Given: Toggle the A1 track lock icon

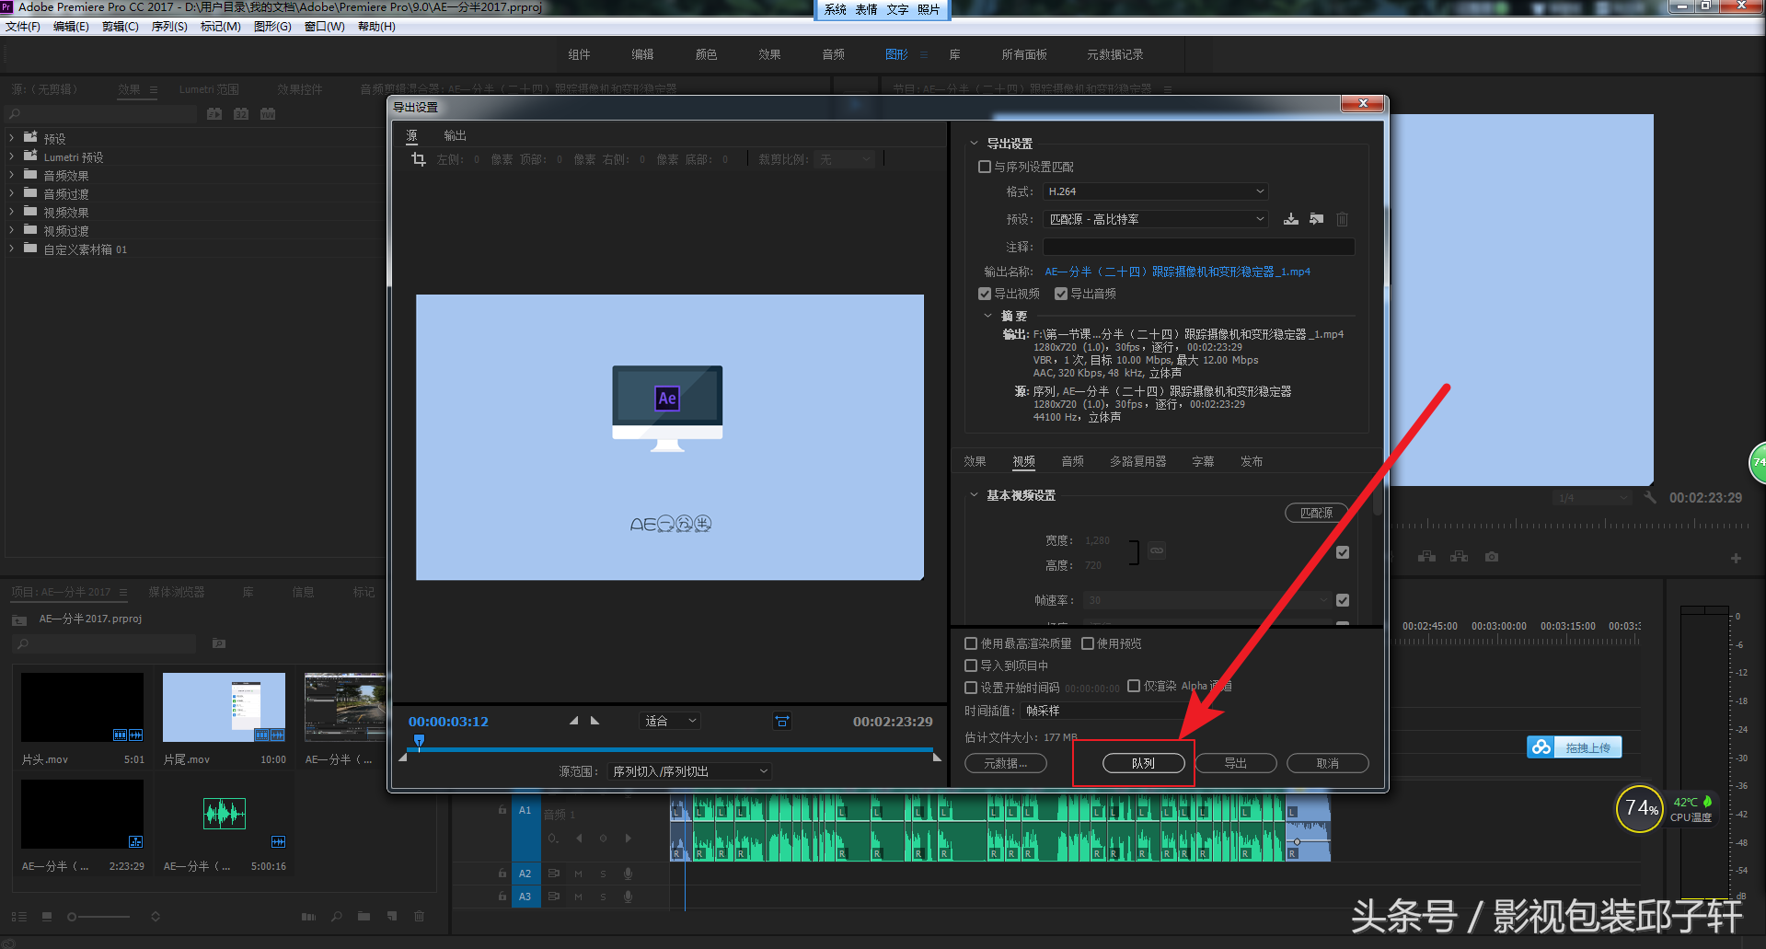Looking at the screenshot, I should click(x=502, y=810).
